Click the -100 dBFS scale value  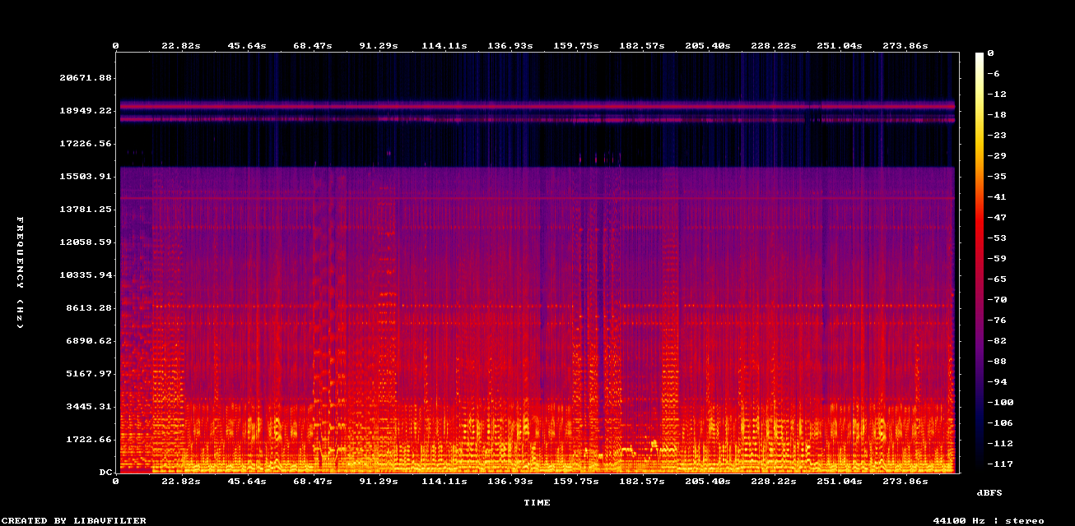point(1000,403)
